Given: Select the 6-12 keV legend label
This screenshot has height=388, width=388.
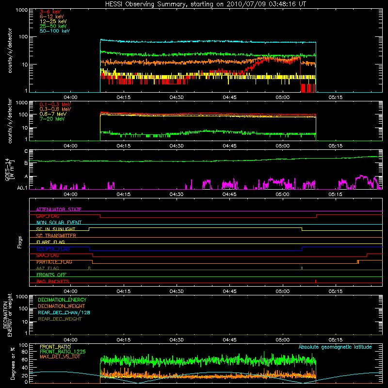Looking at the screenshot, I should 51,16.
